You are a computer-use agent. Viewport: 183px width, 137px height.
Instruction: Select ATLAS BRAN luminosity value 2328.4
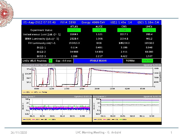point(74,39)
